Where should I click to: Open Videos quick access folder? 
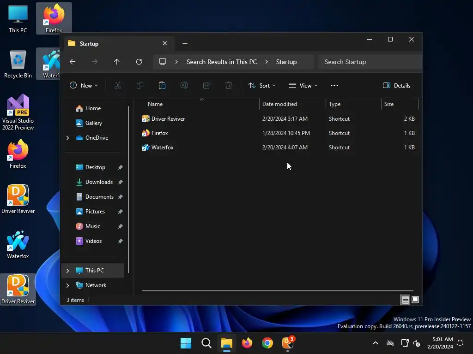[x=93, y=241]
